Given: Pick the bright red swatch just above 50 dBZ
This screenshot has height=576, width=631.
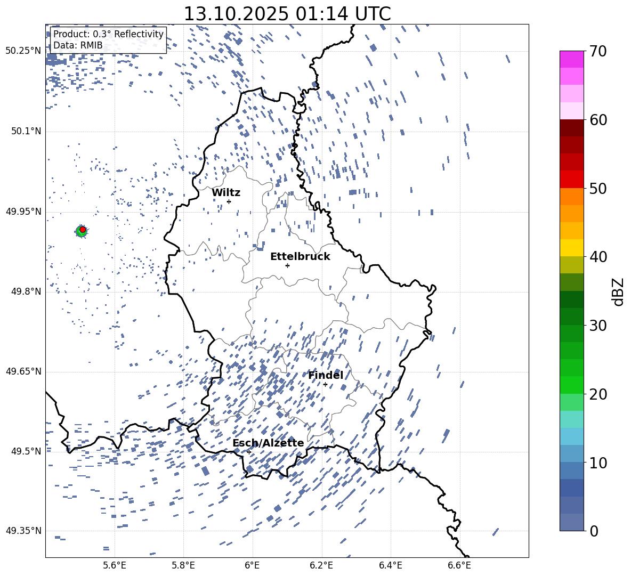Looking at the screenshot, I should click(572, 179).
